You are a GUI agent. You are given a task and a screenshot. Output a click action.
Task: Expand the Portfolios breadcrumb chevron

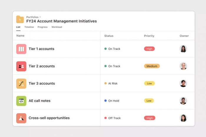40,17
